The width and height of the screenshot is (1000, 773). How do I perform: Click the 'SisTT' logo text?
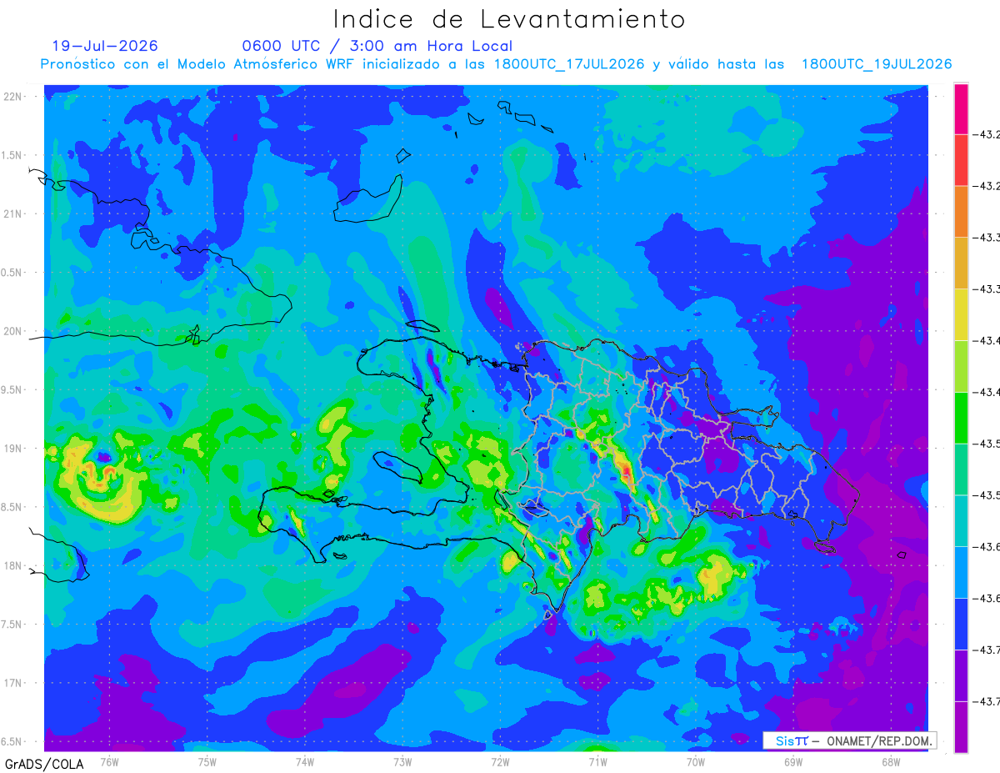click(x=792, y=740)
